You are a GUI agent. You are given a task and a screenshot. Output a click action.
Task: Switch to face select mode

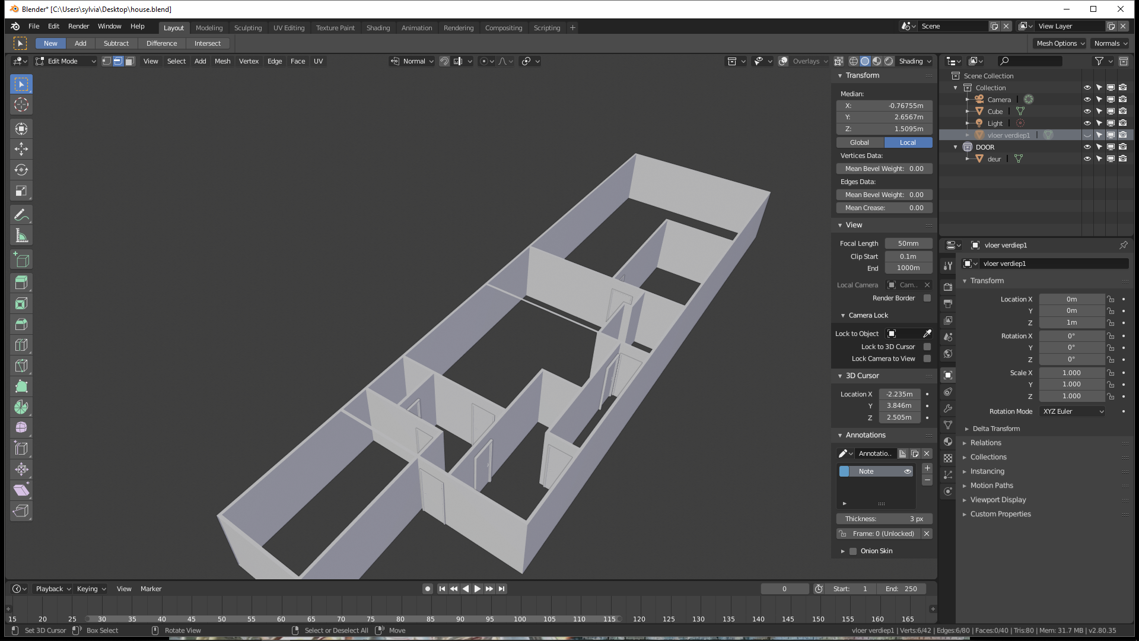(130, 61)
